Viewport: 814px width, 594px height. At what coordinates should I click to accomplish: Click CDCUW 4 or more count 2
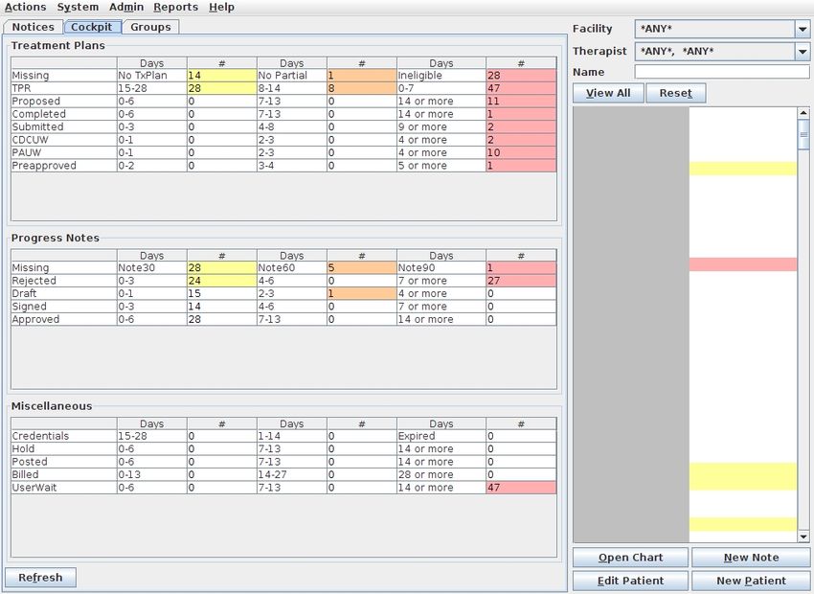(521, 140)
